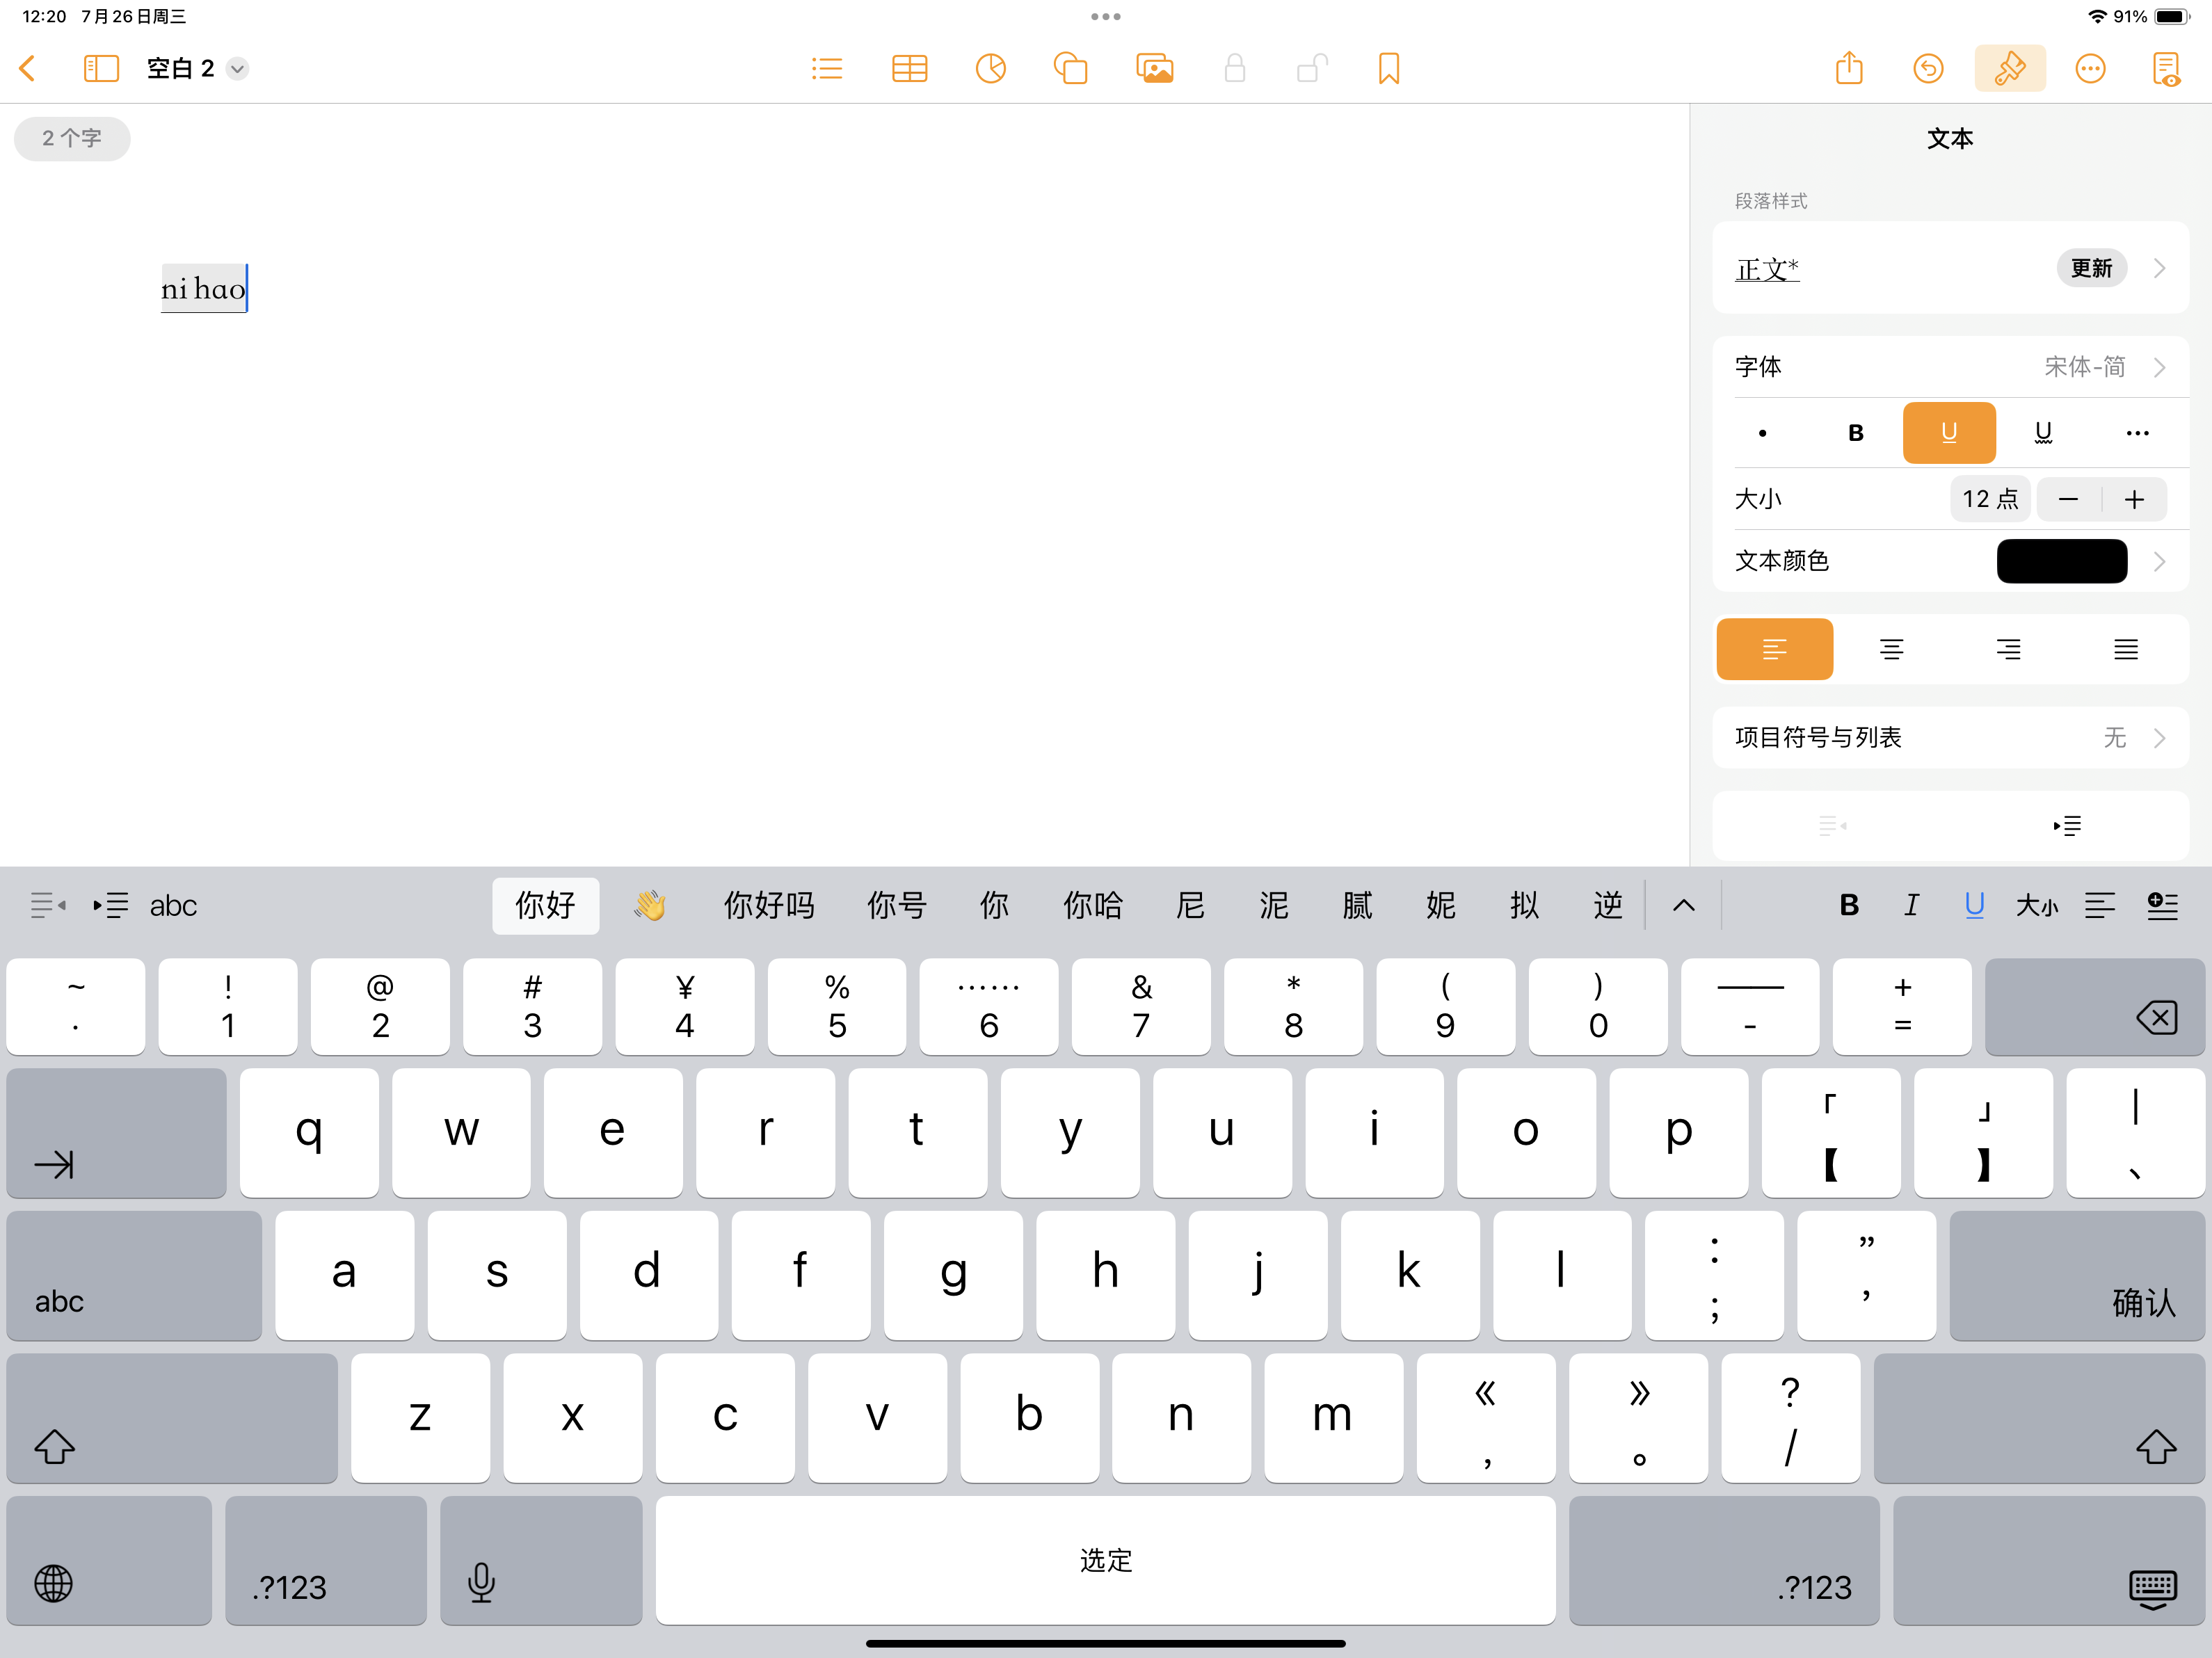Screen dimensions: 2212x1658
Task: Open the more options ellipsis icon
Action: click(2090, 69)
